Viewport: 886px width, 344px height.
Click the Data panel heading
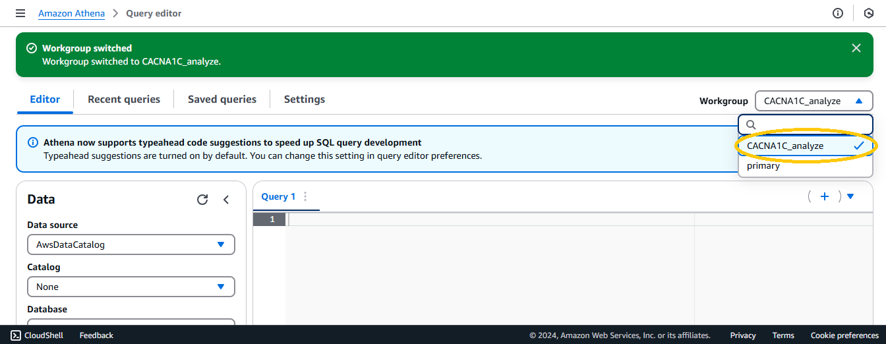(41, 199)
